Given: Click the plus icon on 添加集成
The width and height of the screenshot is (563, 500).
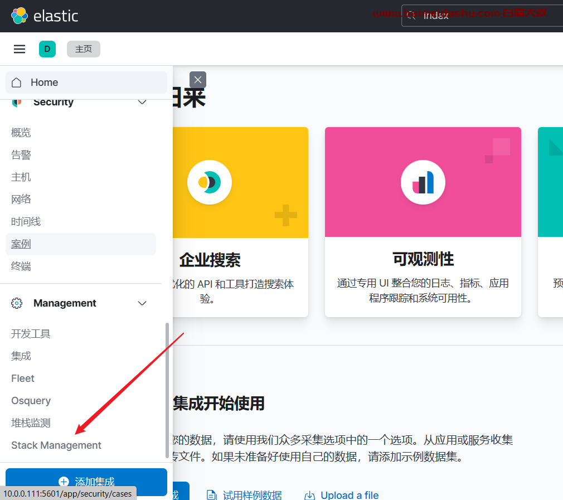Looking at the screenshot, I should (64, 482).
